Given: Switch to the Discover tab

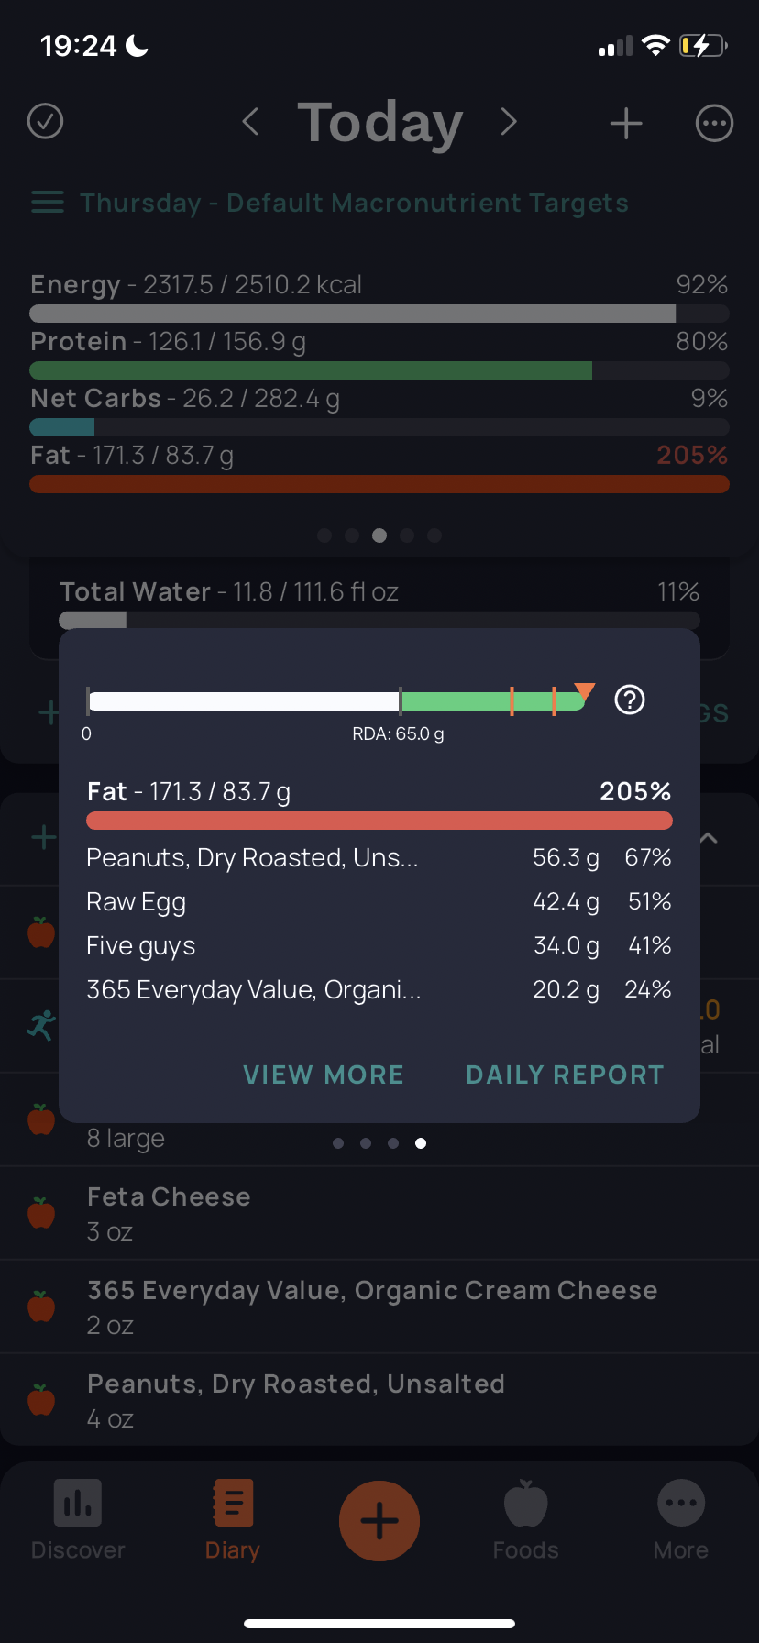Looking at the screenshot, I should pyautogui.click(x=78, y=1520).
